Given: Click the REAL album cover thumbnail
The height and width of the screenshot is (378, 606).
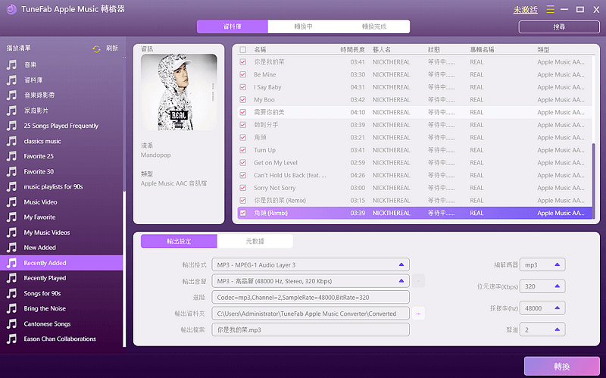Looking at the screenshot, I should click(x=179, y=92).
